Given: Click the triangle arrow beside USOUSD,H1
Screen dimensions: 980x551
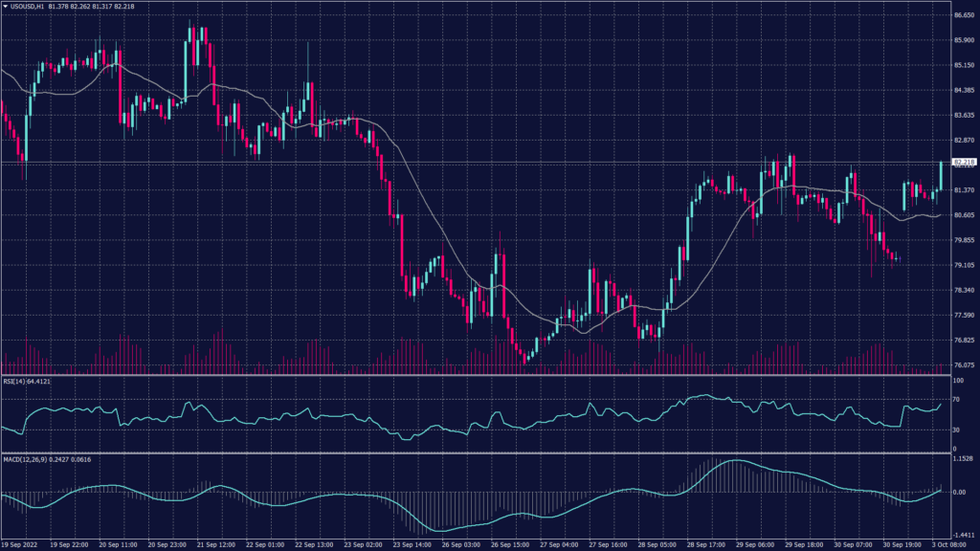Looking at the screenshot, I should [5, 8].
